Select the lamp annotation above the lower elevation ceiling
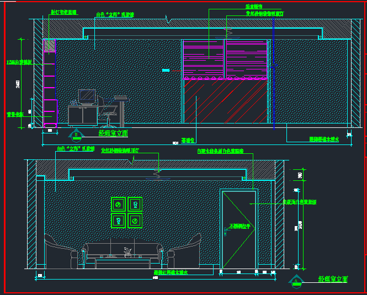This screenshot has width=367, height=295. [120, 151]
